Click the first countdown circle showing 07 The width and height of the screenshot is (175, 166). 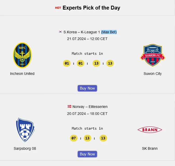(x=74, y=138)
